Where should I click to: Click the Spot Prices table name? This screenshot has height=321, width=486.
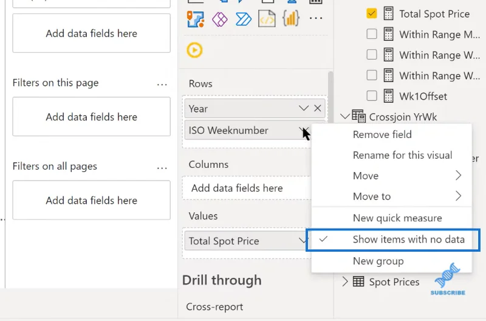pos(394,282)
